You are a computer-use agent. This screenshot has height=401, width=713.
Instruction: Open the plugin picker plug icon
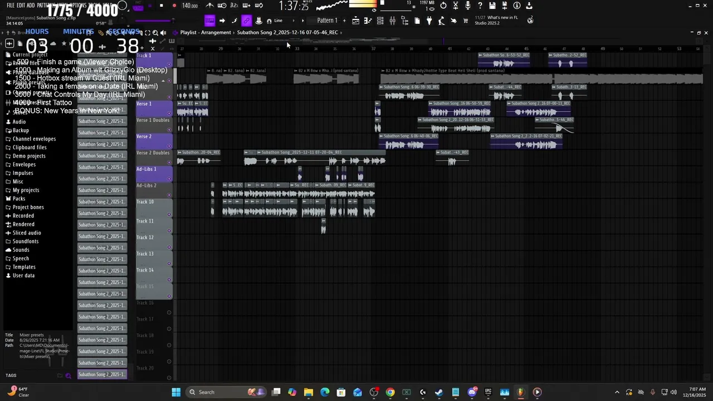click(429, 21)
